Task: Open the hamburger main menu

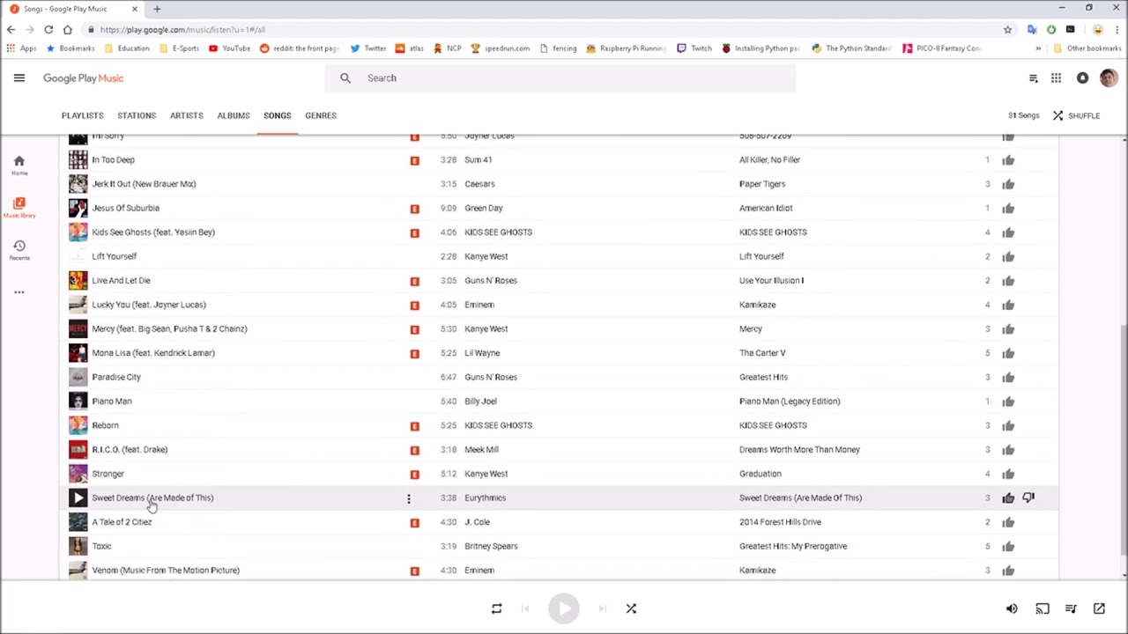Action: tap(19, 78)
